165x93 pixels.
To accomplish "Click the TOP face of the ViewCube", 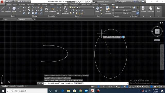I will pyautogui.click(x=157, y=31).
